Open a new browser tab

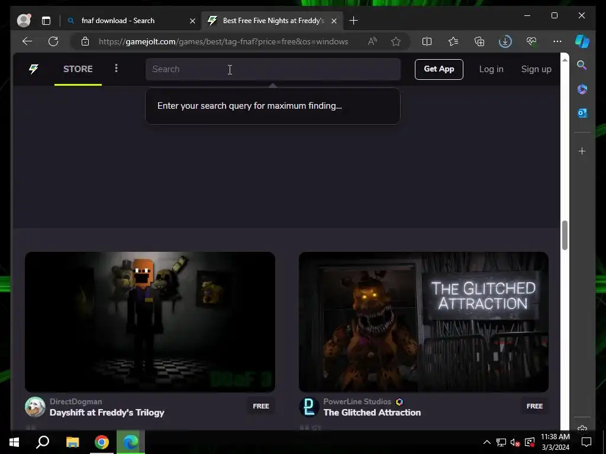click(354, 21)
